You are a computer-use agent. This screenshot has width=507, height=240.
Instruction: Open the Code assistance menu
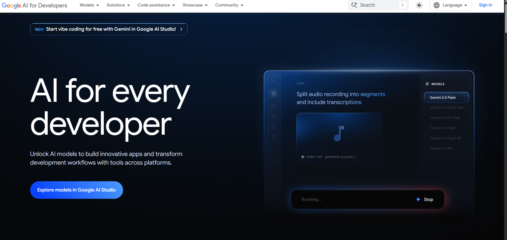pyautogui.click(x=156, y=5)
